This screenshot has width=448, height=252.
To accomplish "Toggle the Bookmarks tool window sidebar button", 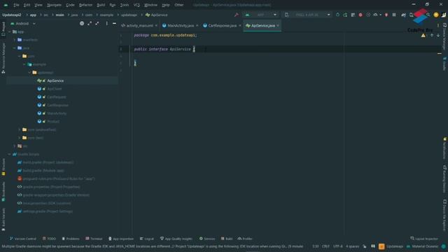I will pos(3,191).
